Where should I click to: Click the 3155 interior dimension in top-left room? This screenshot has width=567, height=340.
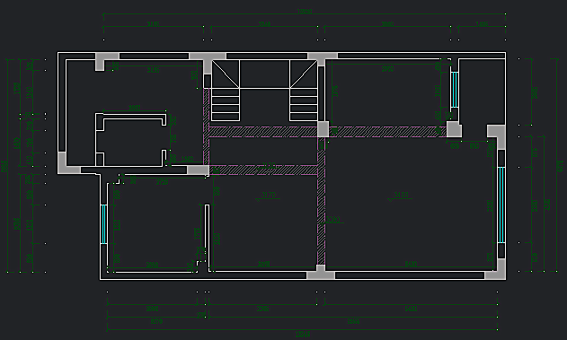pyautogui.click(x=153, y=70)
